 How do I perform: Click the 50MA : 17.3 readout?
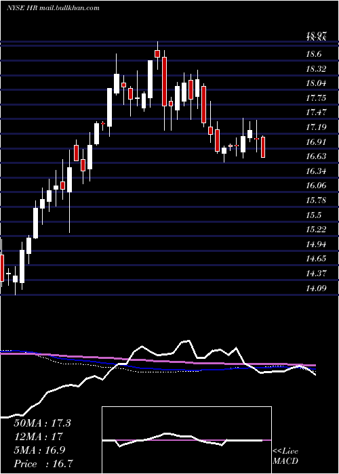coord(42,423)
